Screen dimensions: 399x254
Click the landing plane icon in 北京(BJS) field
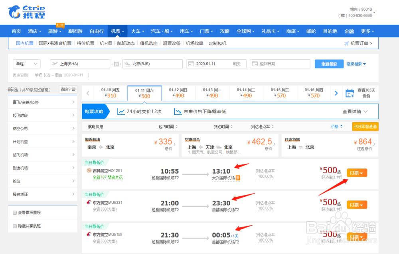click(127, 64)
